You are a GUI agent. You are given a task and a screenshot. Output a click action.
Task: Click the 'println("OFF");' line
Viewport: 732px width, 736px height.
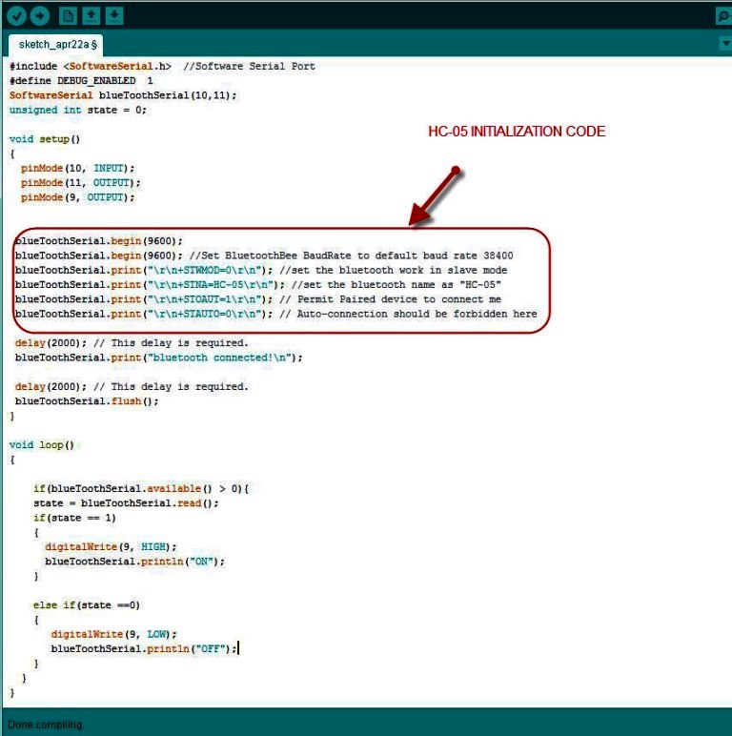click(x=144, y=648)
